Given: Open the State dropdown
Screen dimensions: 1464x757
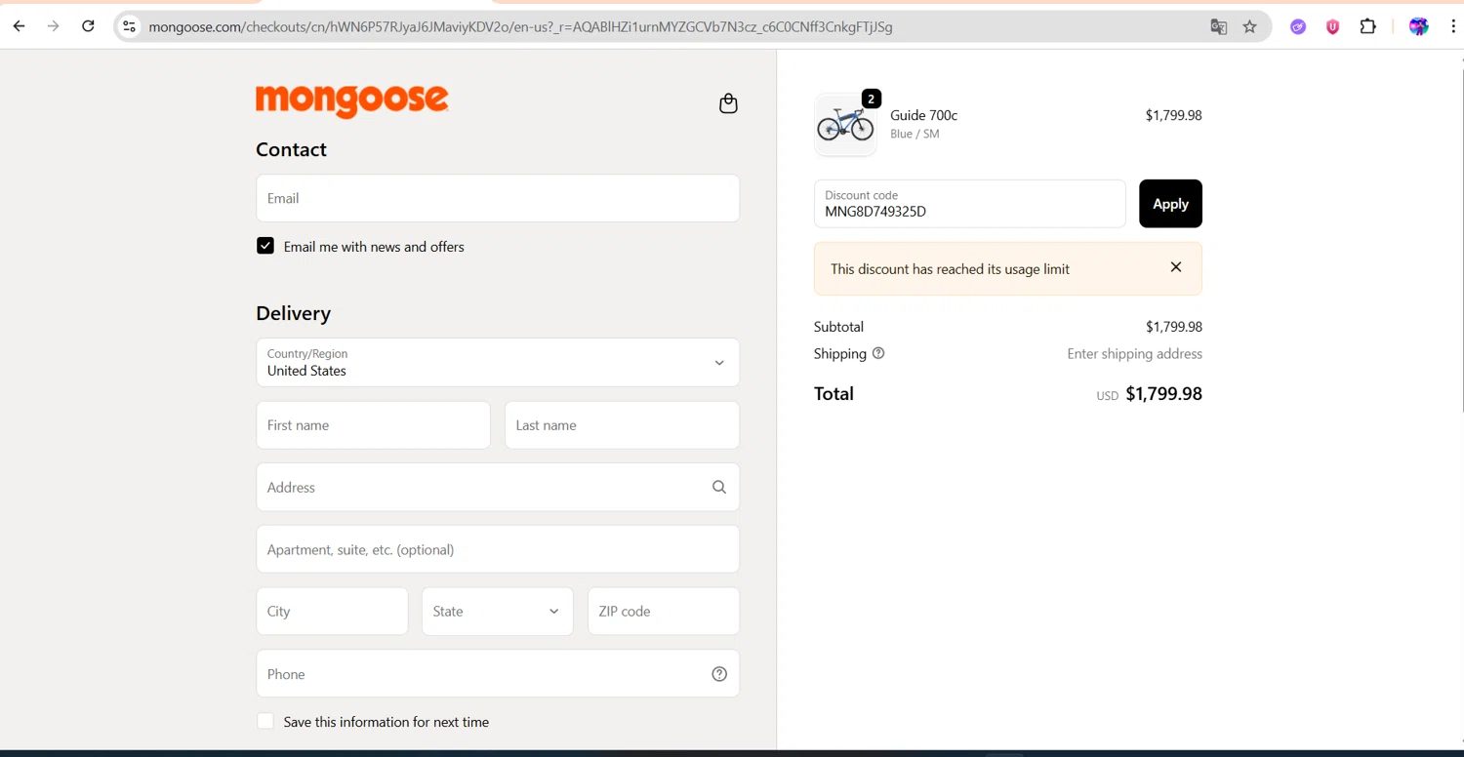Looking at the screenshot, I should coord(498,612).
